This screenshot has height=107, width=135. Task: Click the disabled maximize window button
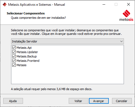[x=116, y=4]
